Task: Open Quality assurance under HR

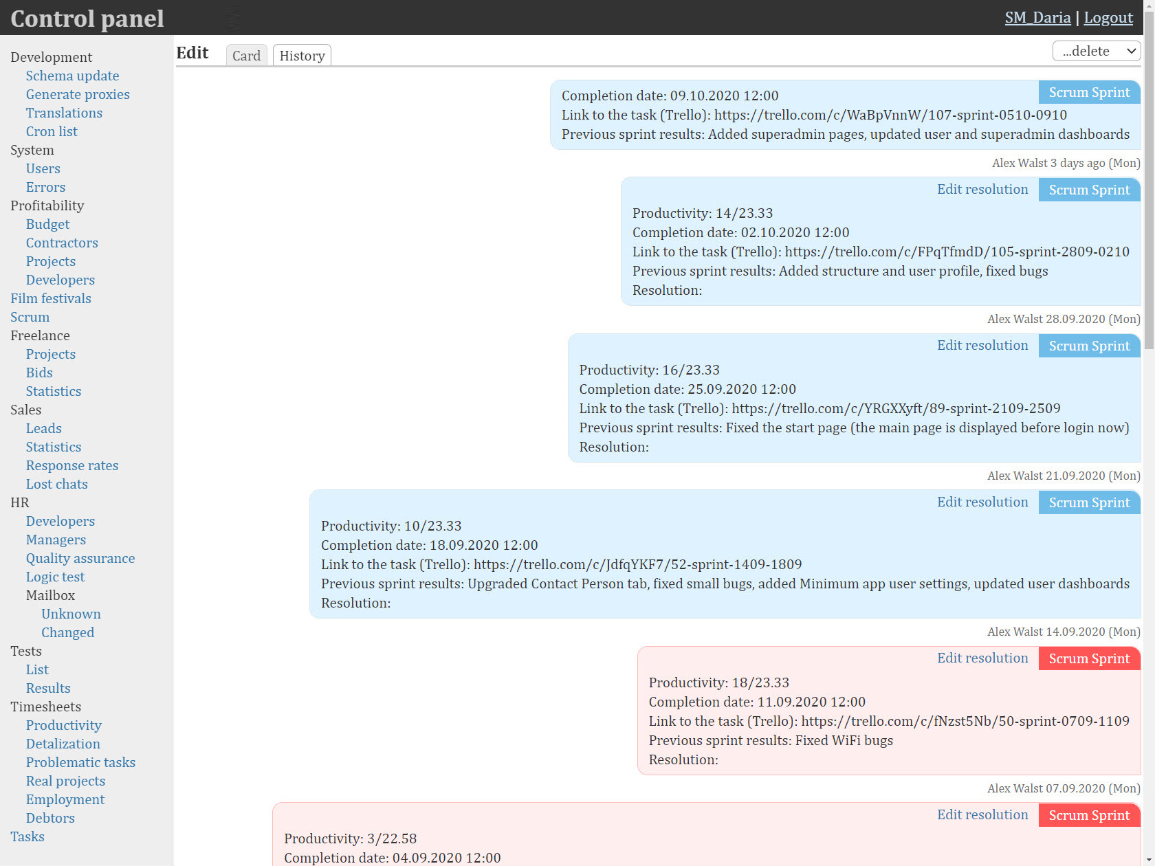Action: coord(80,558)
